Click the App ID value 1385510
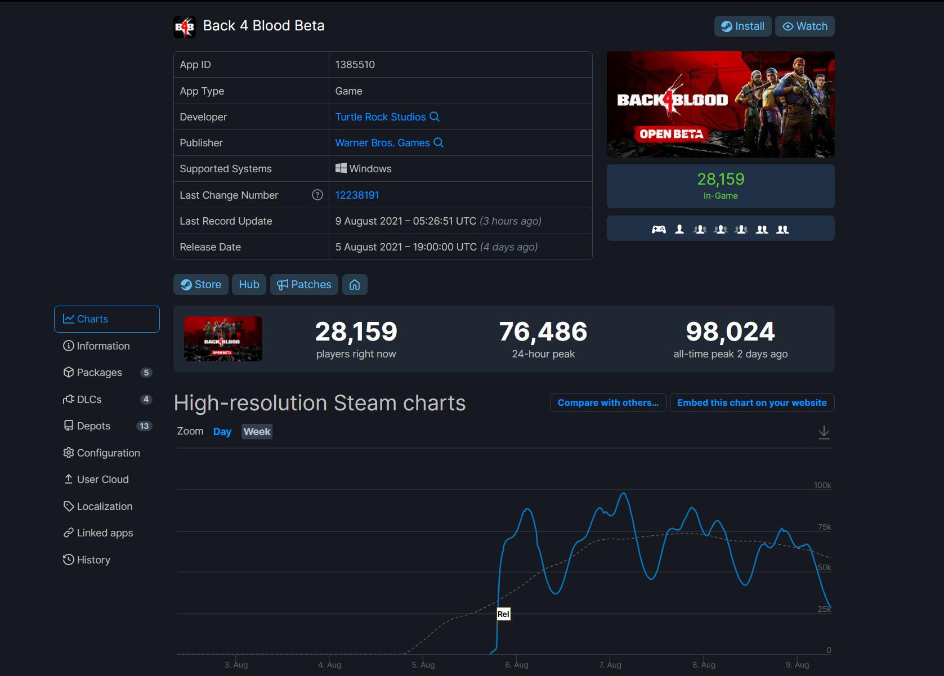 click(355, 65)
